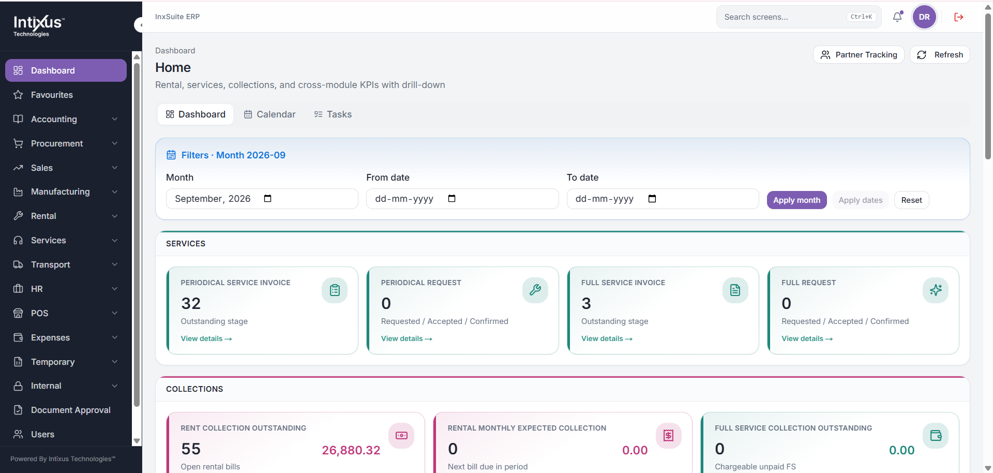Click the Expenses wallet icon in sidebar
Screen dimensions: 993x473
(x=18, y=337)
